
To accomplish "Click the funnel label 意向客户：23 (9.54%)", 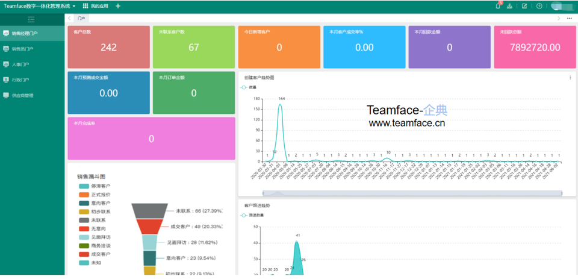I will (x=191, y=258).
